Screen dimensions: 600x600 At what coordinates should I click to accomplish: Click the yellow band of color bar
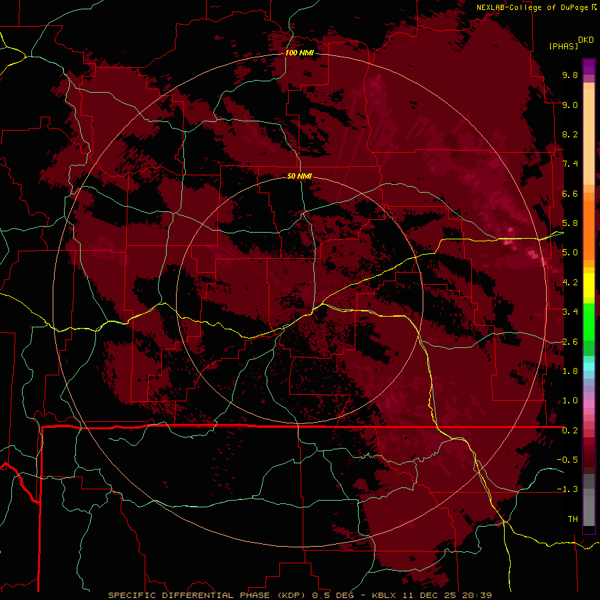[x=589, y=285]
